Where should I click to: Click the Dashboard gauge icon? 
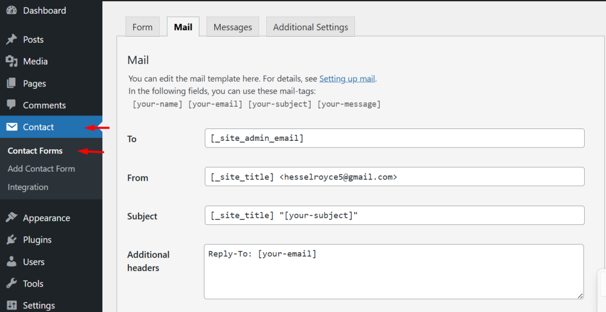12,11
